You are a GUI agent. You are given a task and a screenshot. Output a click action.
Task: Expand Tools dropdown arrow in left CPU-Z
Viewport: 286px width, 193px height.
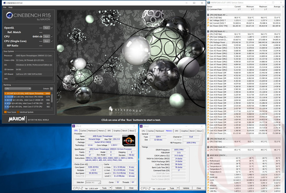click(111, 188)
